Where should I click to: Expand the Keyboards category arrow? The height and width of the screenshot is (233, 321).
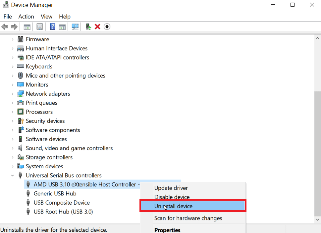point(13,67)
